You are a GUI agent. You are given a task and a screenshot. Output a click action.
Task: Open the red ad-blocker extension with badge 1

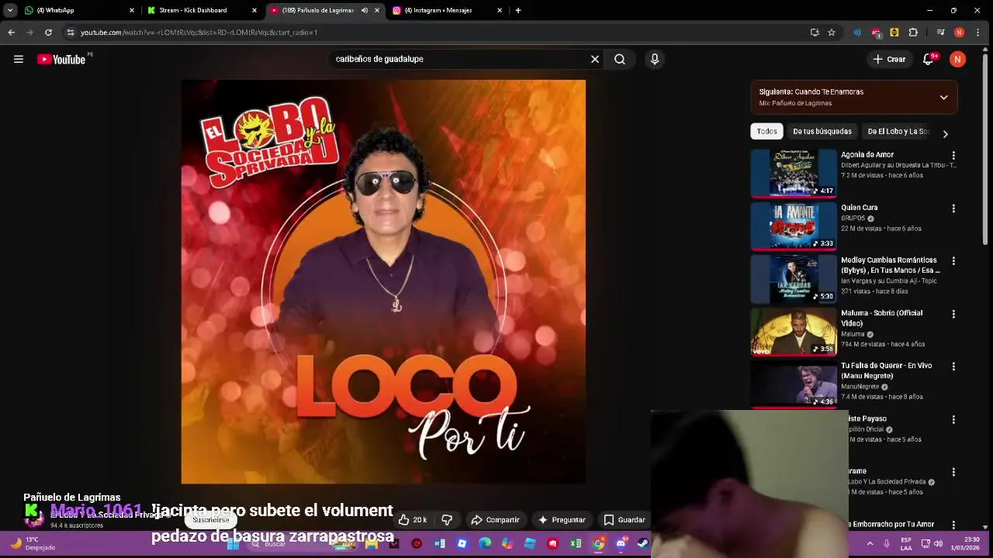pyautogui.click(x=876, y=33)
